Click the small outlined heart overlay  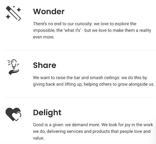(x=16, y=116)
